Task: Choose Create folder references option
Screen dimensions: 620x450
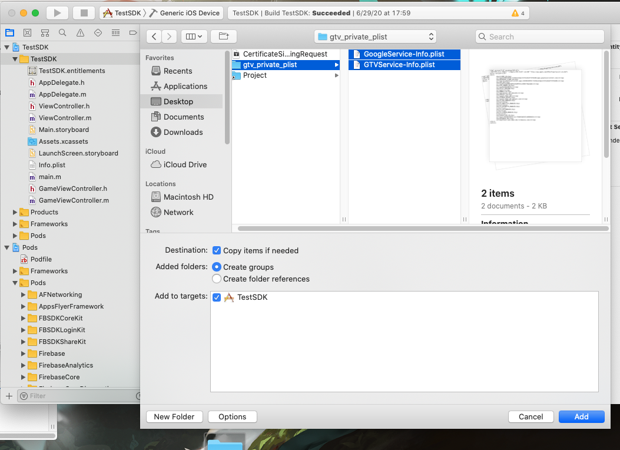Action: (216, 279)
